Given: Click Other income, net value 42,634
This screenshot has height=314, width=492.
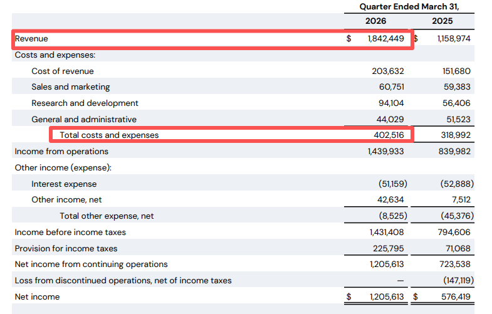Looking at the screenshot, I should [390, 200].
